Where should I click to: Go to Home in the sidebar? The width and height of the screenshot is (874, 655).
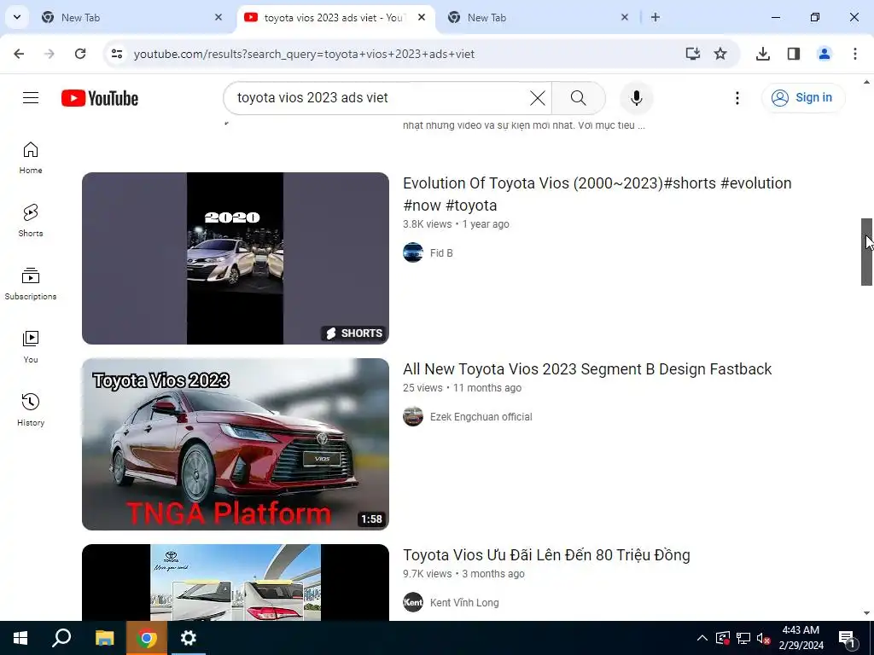pos(31,158)
